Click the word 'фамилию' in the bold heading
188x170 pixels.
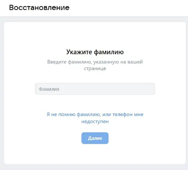(109, 52)
